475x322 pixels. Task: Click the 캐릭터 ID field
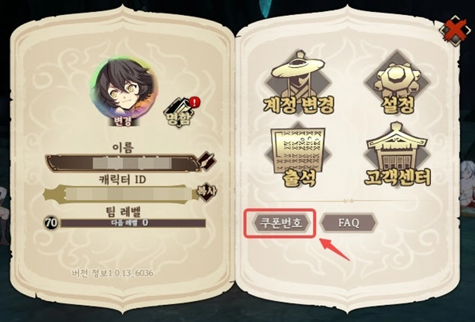coord(120,194)
